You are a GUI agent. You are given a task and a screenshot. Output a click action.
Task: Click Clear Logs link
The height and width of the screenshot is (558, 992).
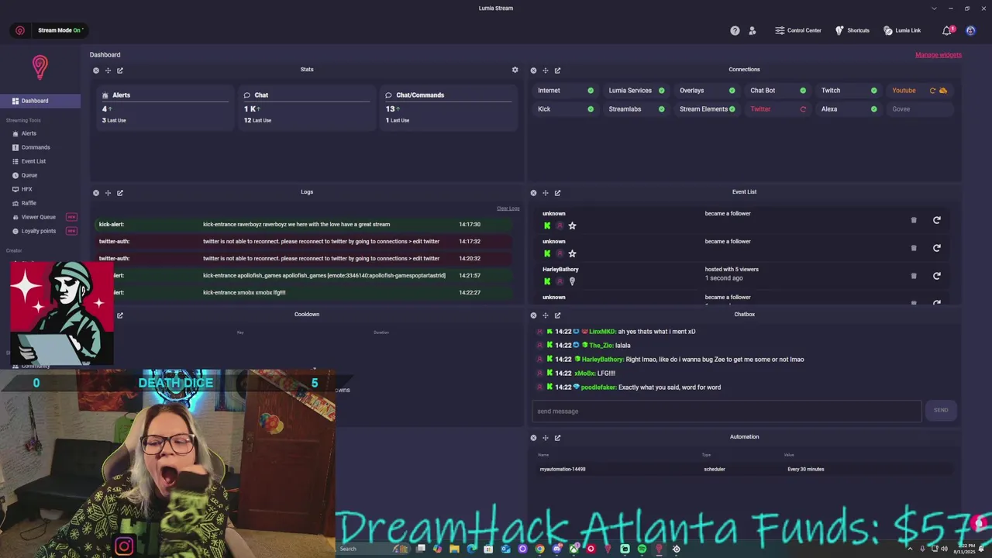[508, 208]
